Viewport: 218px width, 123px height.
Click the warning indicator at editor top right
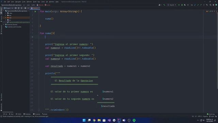point(207,11)
